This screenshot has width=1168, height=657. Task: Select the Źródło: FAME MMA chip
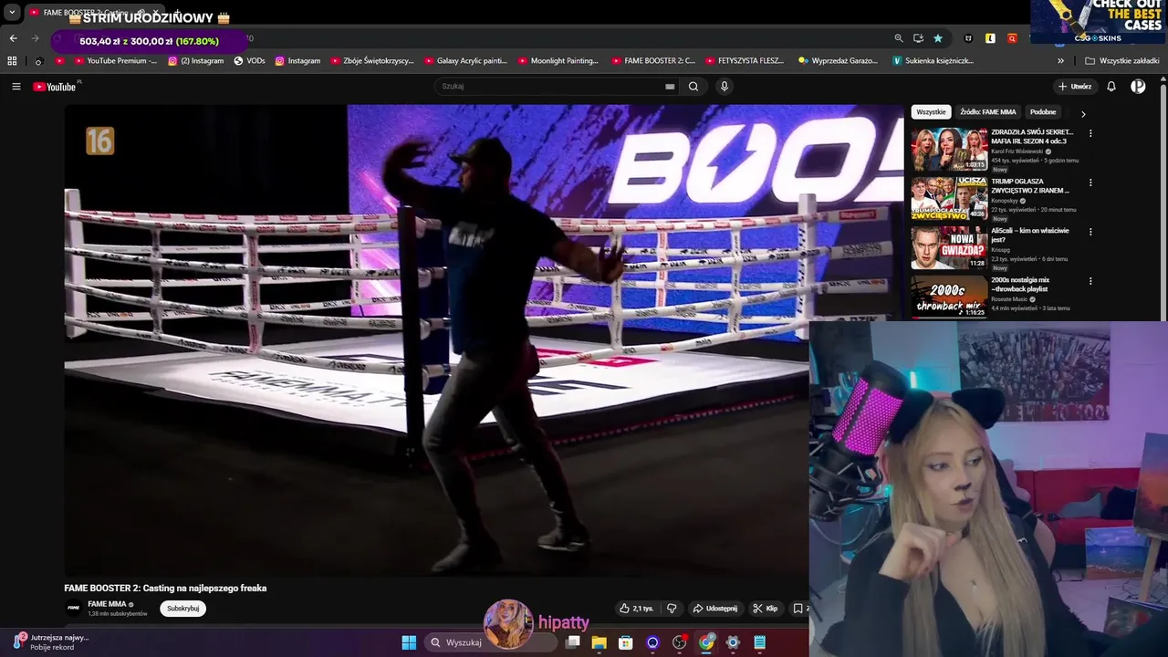(x=988, y=112)
